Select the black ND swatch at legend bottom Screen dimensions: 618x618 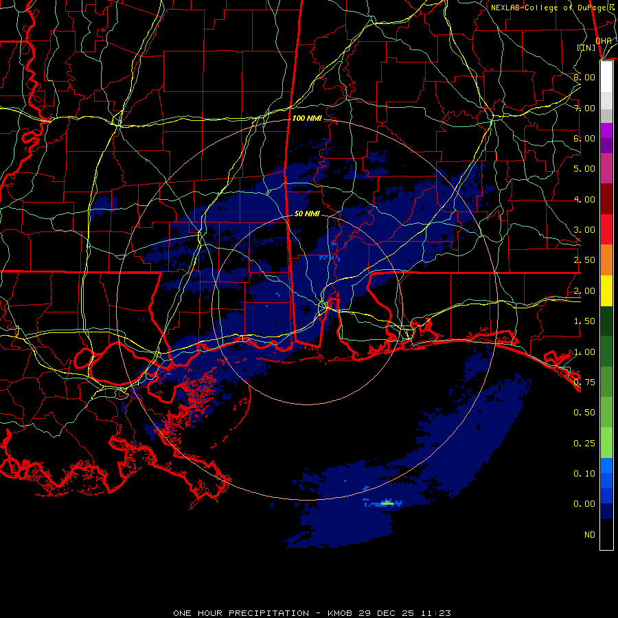(x=606, y=534)
